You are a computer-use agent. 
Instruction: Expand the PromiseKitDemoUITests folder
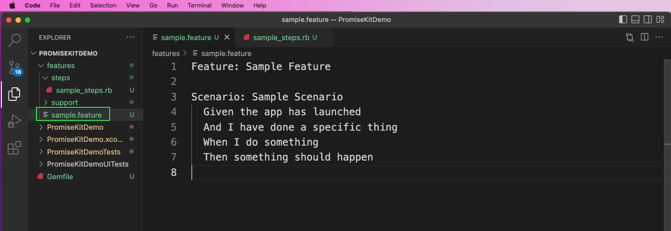click(41, 164)
